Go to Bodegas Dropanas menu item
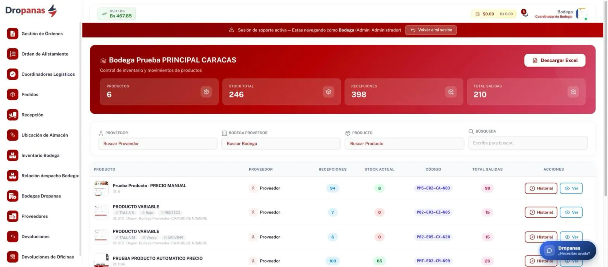The image size is (608, 267). (x=41, y=196)
